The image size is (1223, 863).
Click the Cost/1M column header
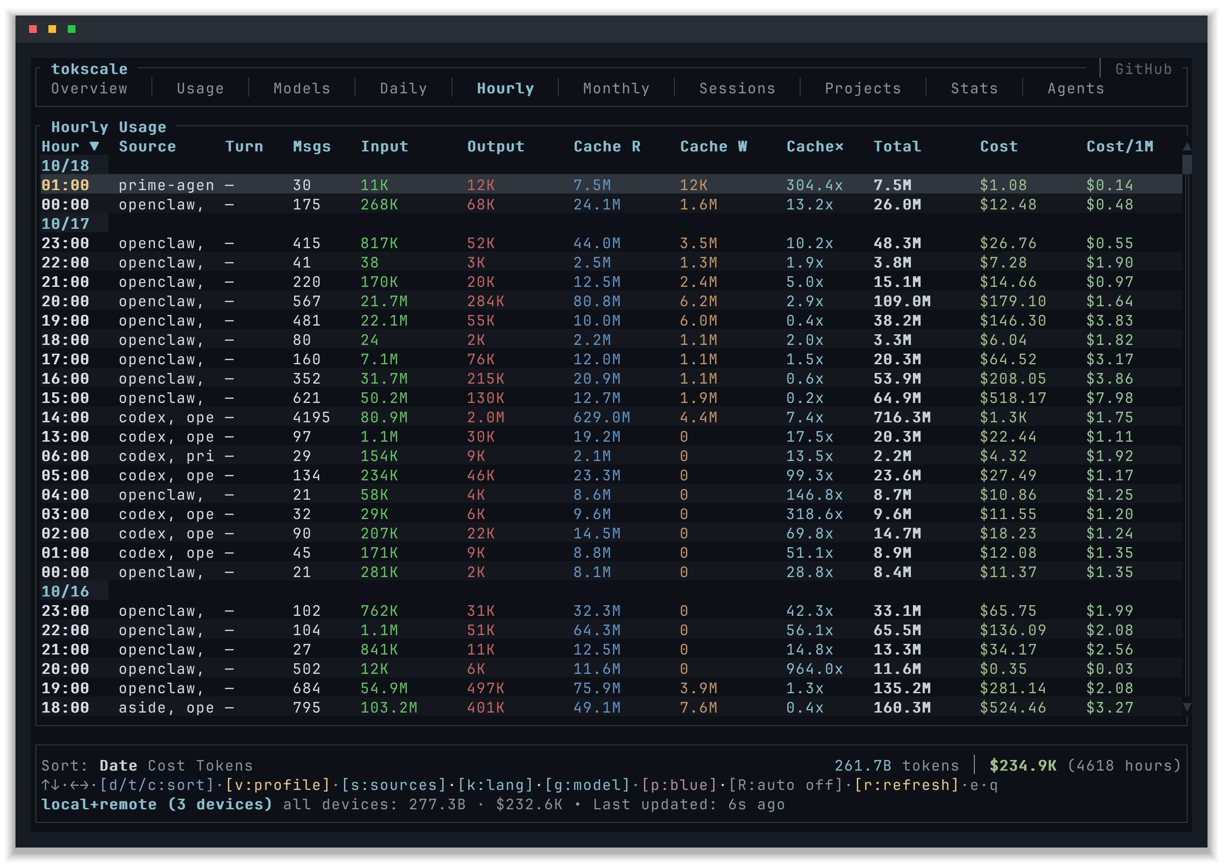click(1119, 147)
